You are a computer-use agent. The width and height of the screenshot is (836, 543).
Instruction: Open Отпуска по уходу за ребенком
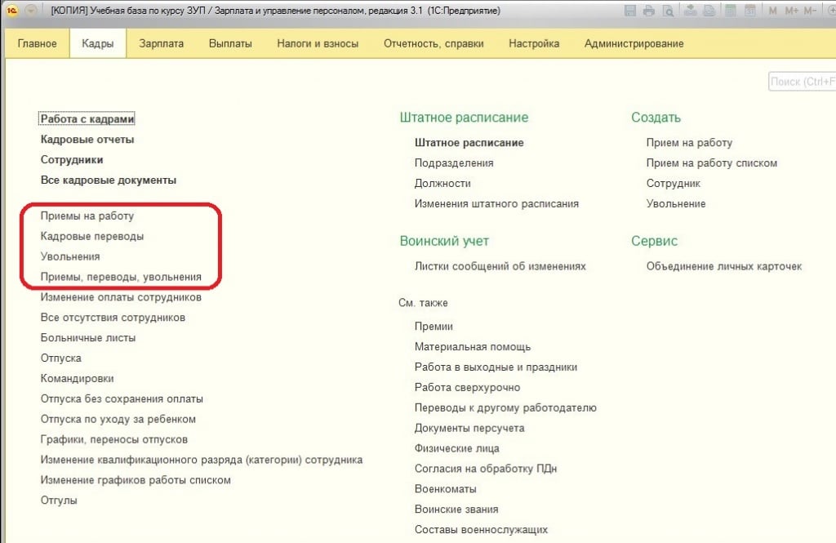[118, 419]
